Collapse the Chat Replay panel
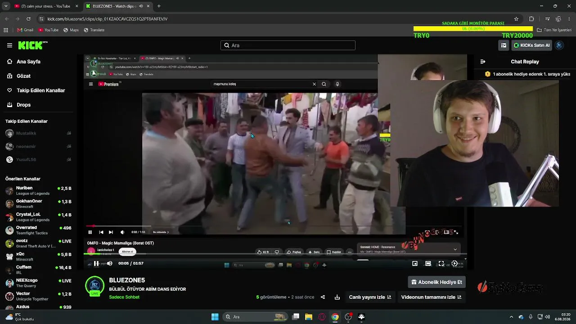 (483, 62)
